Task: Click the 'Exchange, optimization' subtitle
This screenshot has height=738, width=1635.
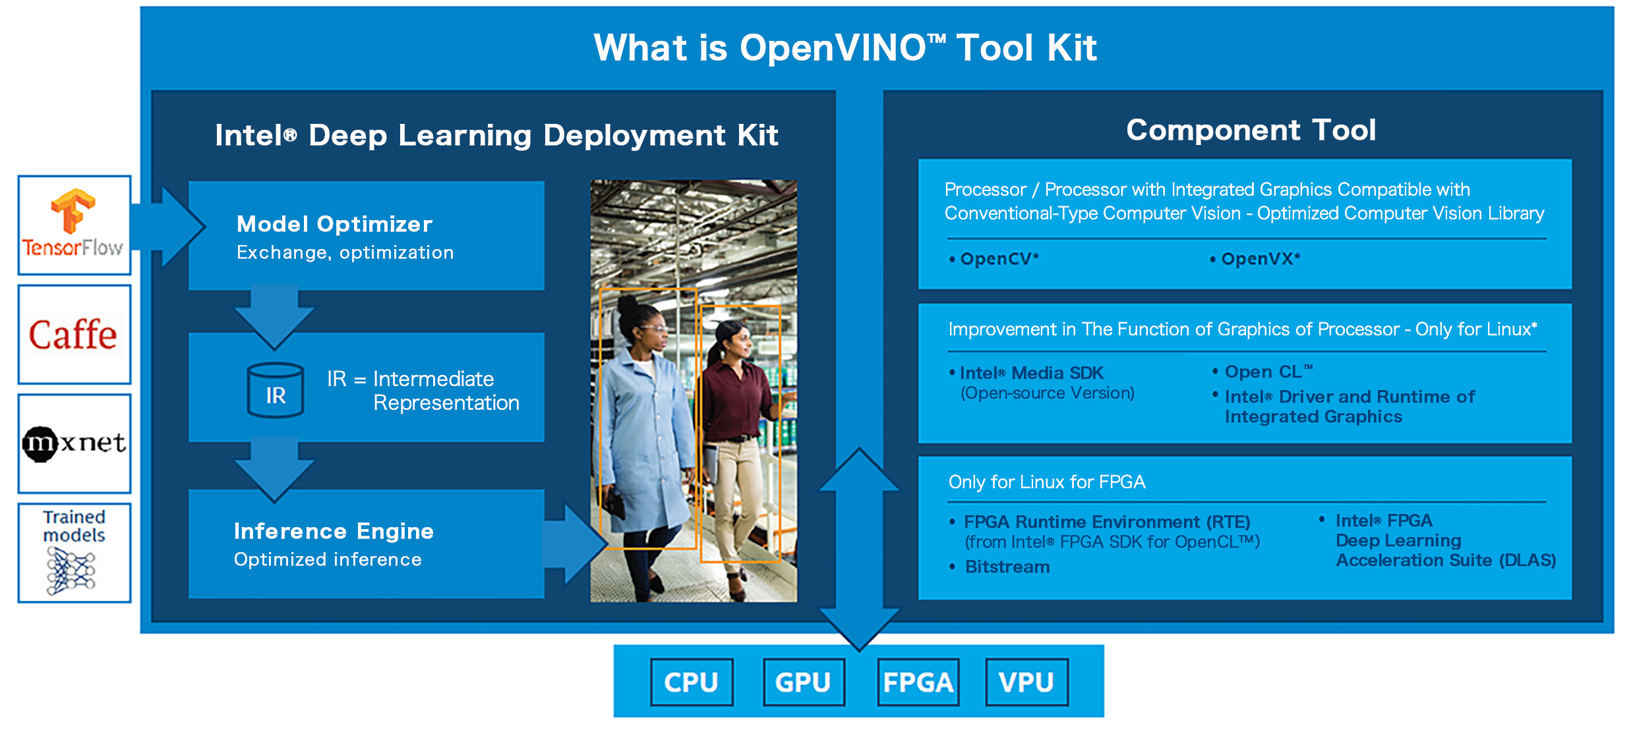Action: click(345, 253)
